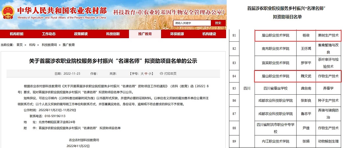Open the attachment 拟资助项目名单 link
Image resolution: width=343 pixels, height=148 pixels.
(x=80, y=127)
